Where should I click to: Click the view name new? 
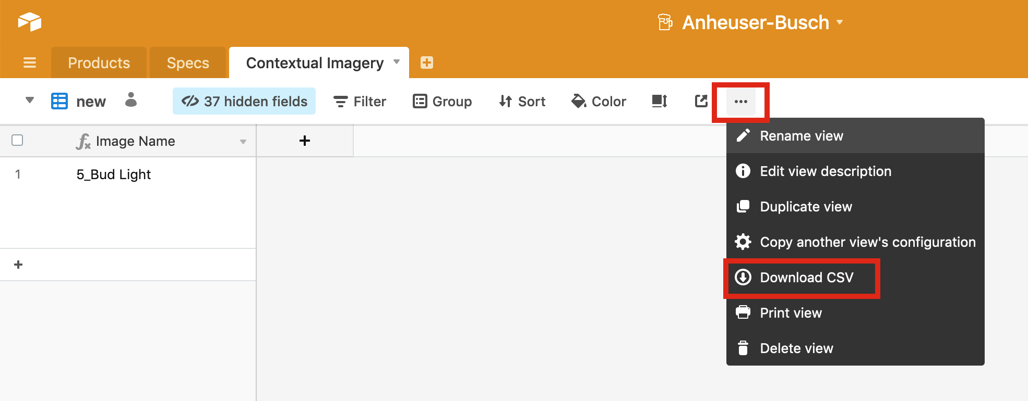point(91,102)
